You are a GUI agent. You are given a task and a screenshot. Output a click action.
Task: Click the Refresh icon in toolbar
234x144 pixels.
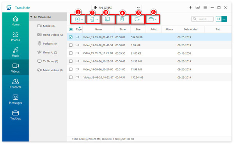pyautogui.click(x=137, y=19)
